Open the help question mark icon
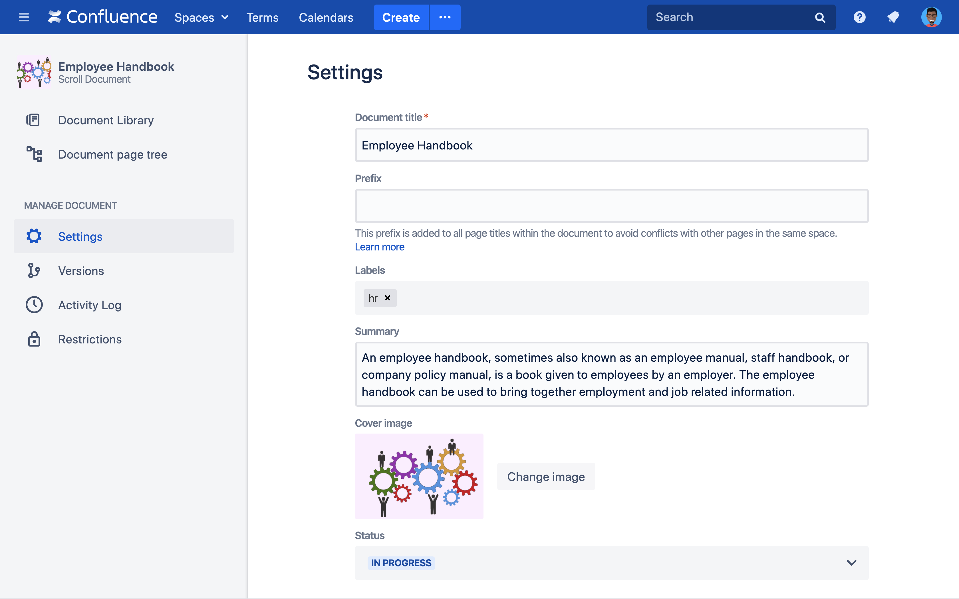This screenshot has height=599, width=959. (x=859, y=17)
